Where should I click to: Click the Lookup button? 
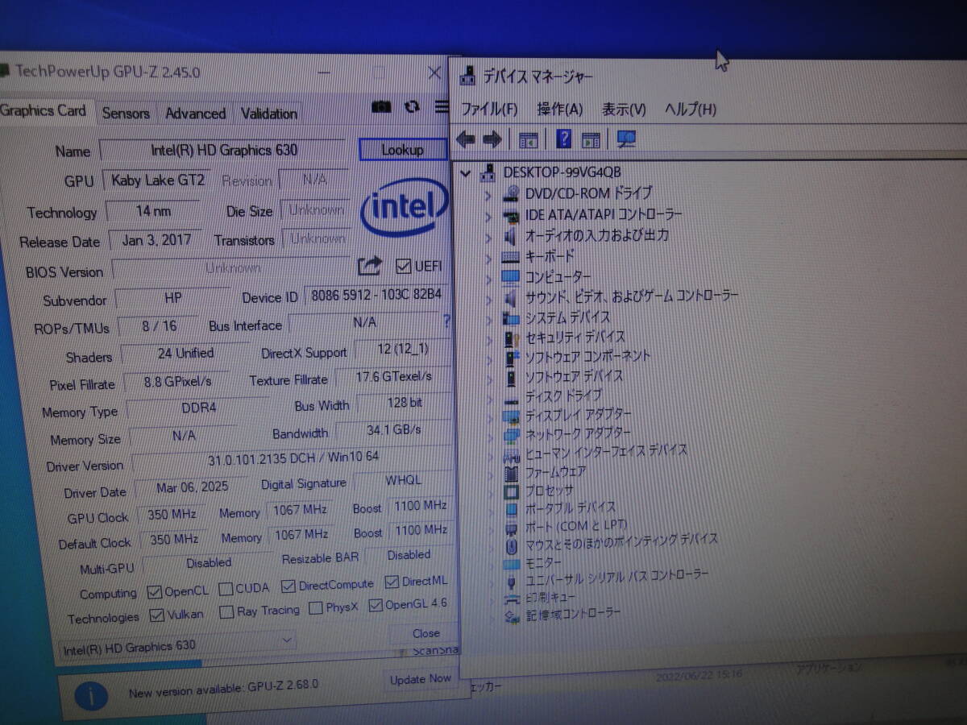point(402,150)
